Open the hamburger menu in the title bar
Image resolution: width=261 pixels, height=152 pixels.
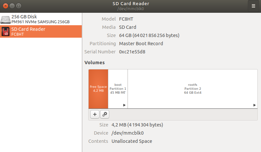tap(253, 6)
